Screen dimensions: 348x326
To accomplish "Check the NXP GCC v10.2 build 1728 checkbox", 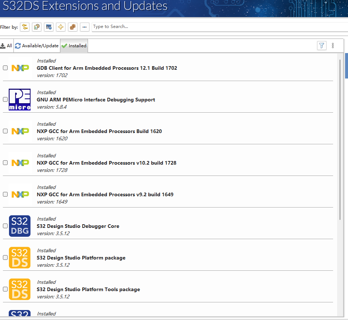I will 5,162.
